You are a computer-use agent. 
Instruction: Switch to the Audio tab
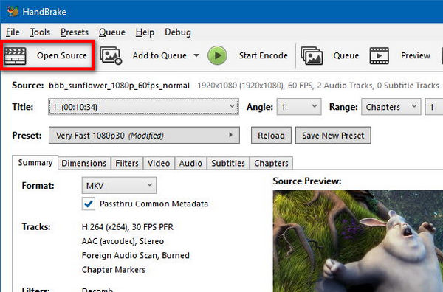(190, 163)
